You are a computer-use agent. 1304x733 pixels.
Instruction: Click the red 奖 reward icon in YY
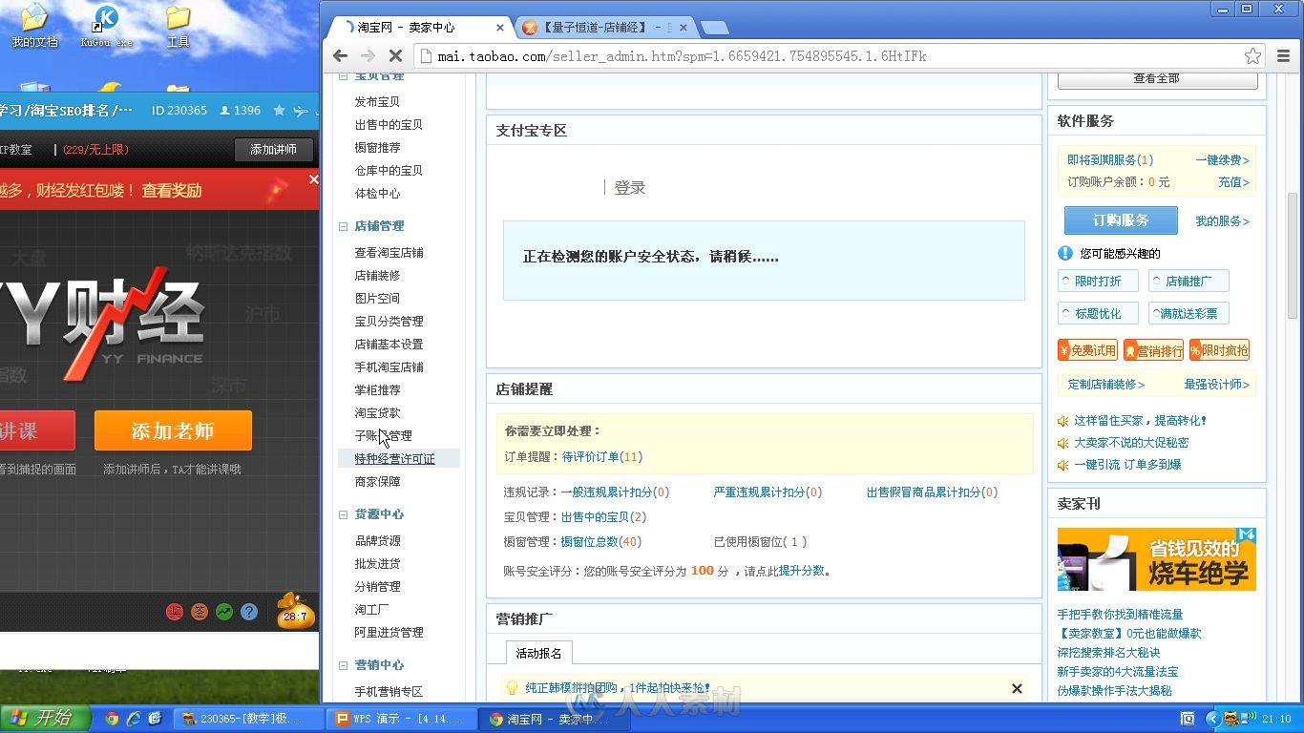click(x=175, y=612)
